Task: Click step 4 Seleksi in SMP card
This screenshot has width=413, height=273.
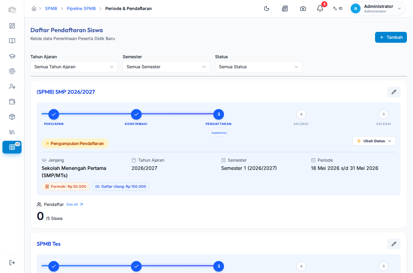Action: point(301,114)
